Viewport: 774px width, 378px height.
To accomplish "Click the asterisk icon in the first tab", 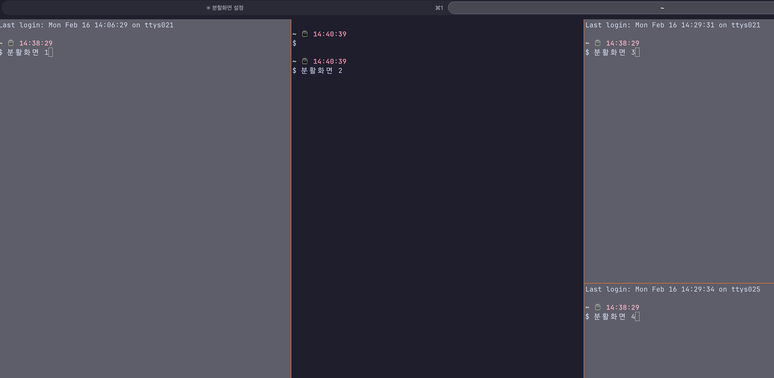I will (x=208, y=8).
